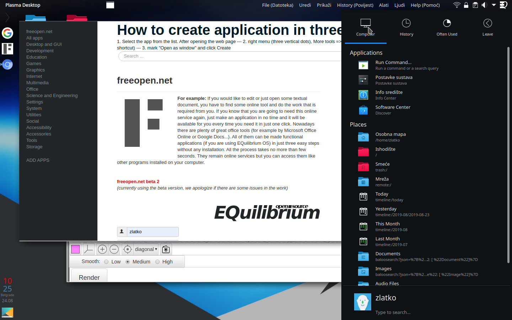Open freeopen.net icon in left dock
The image size is (512, 320).
point(7,49)
